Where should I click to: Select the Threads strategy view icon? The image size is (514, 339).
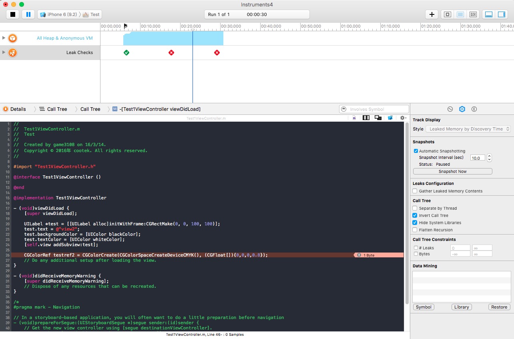point(473,14)
